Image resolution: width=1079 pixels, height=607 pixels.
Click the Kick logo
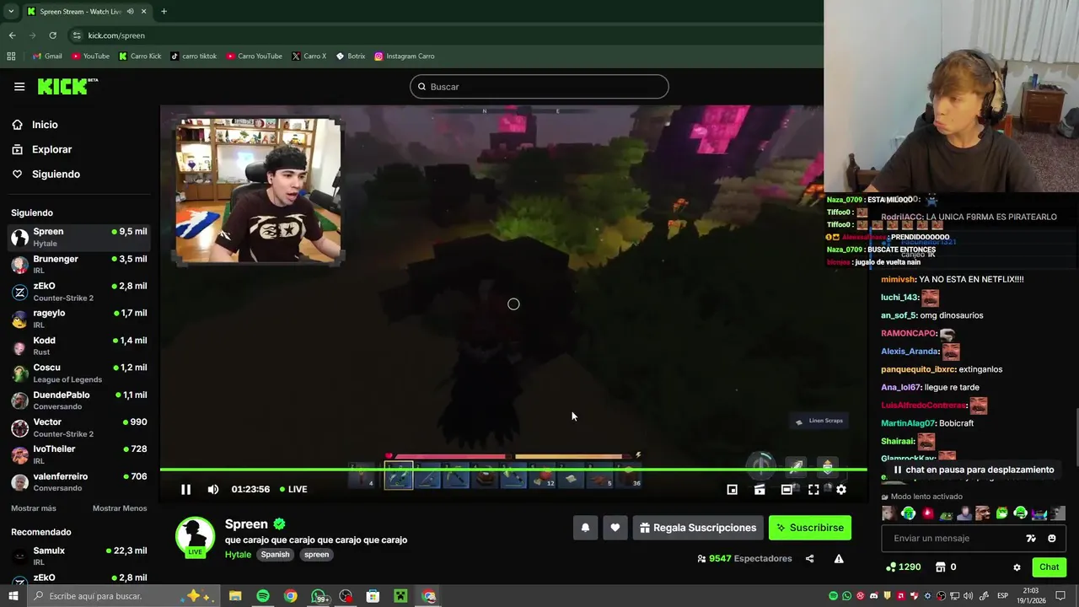click(67, 86)
